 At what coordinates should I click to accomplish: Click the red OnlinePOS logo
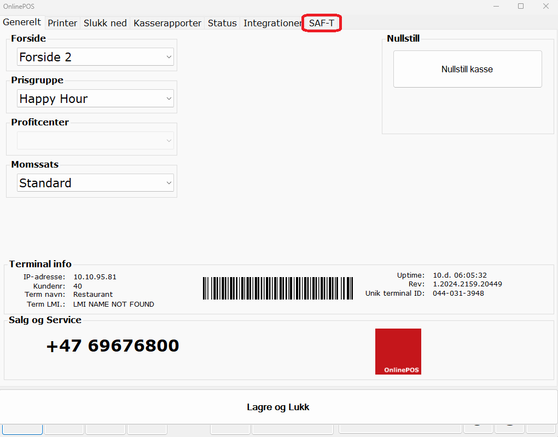(398, 351)
